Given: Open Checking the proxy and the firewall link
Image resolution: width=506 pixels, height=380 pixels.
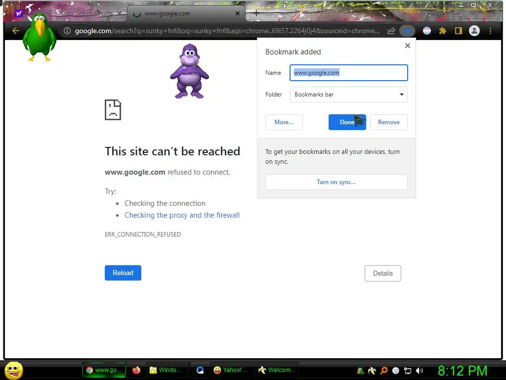Looking at the screenshot, I should (x=182, y=215).
